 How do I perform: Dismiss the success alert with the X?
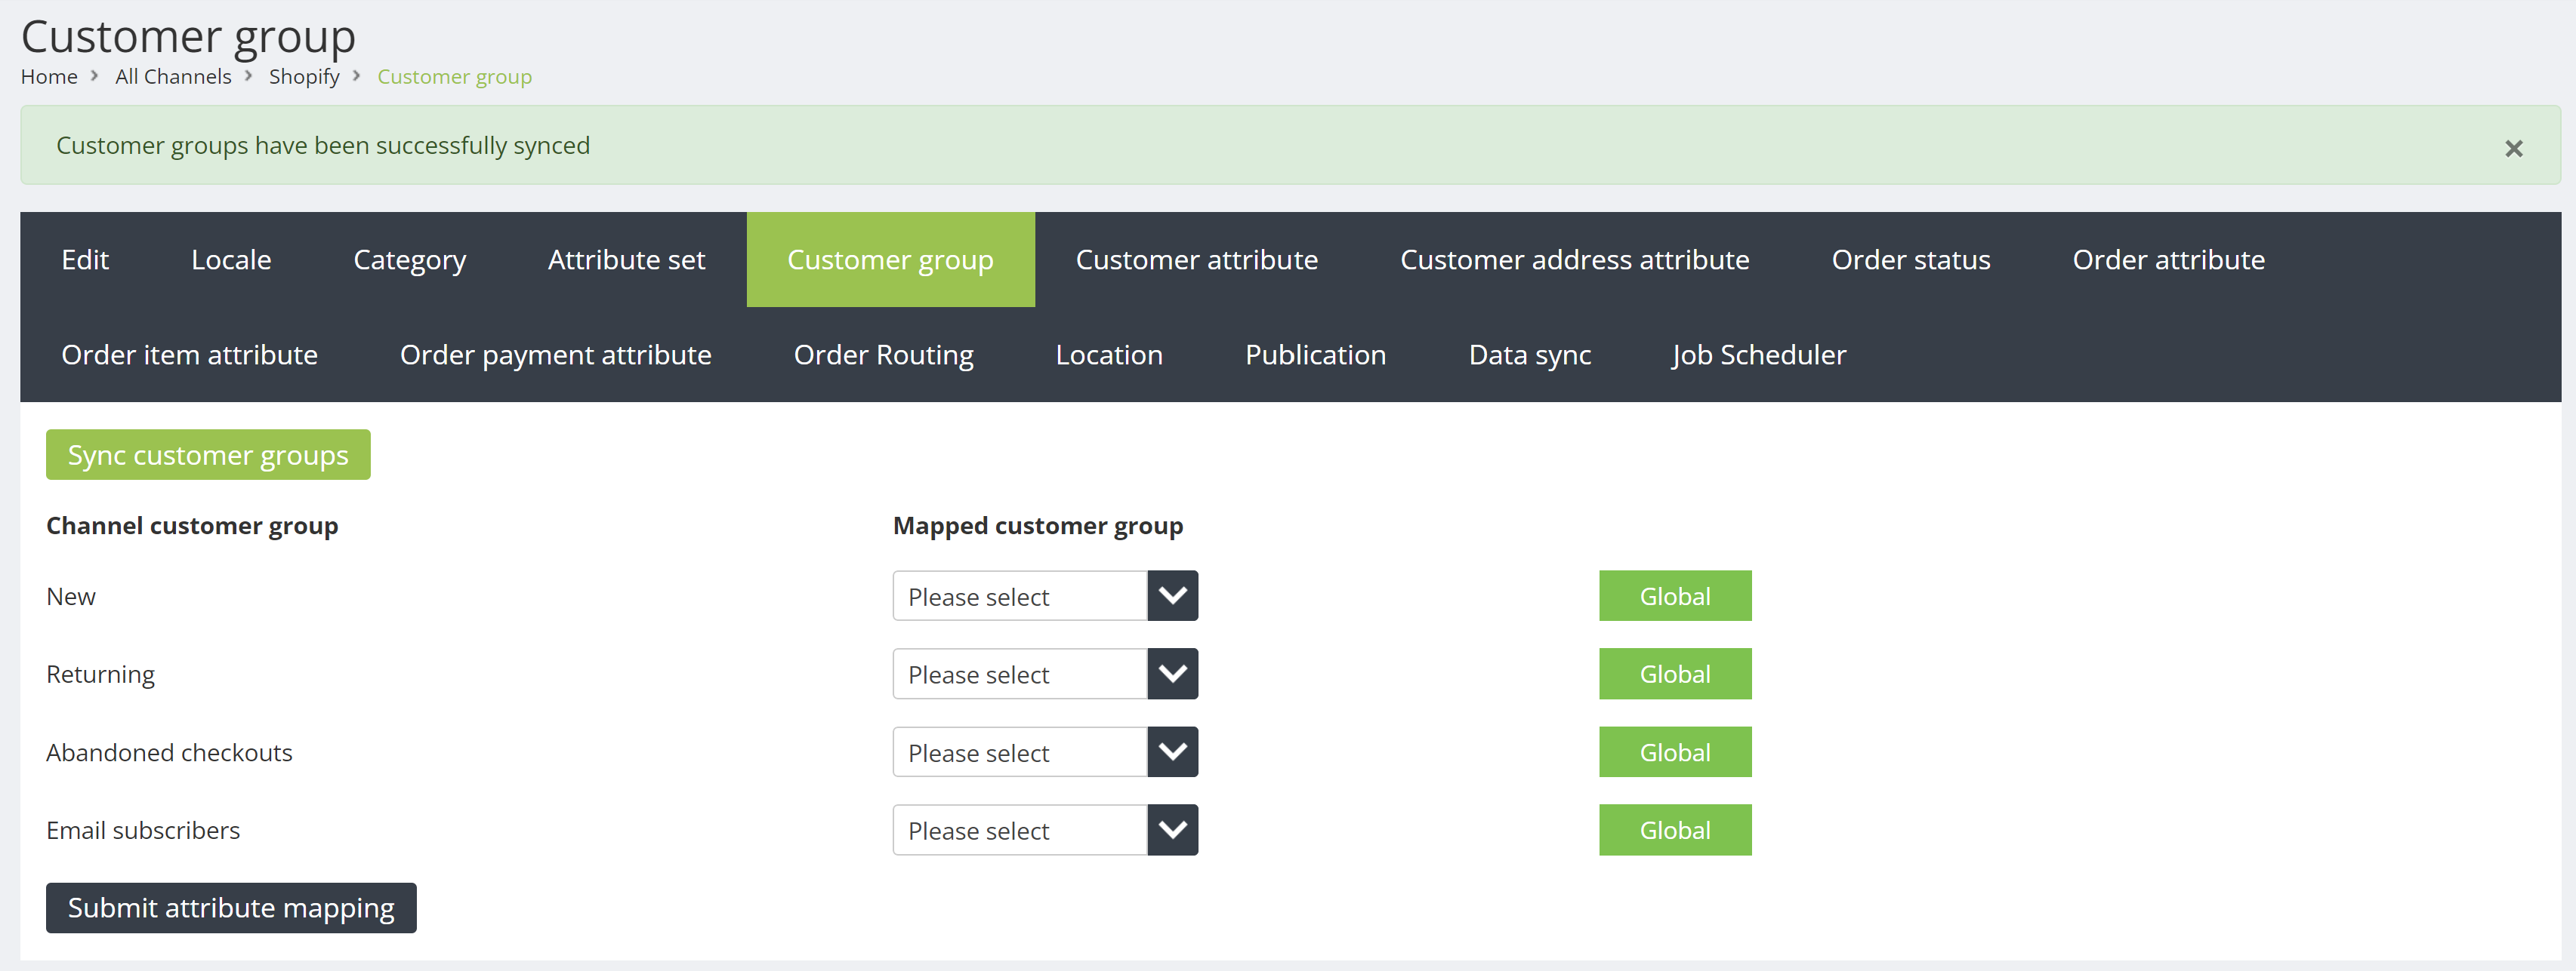(2513, 148)
